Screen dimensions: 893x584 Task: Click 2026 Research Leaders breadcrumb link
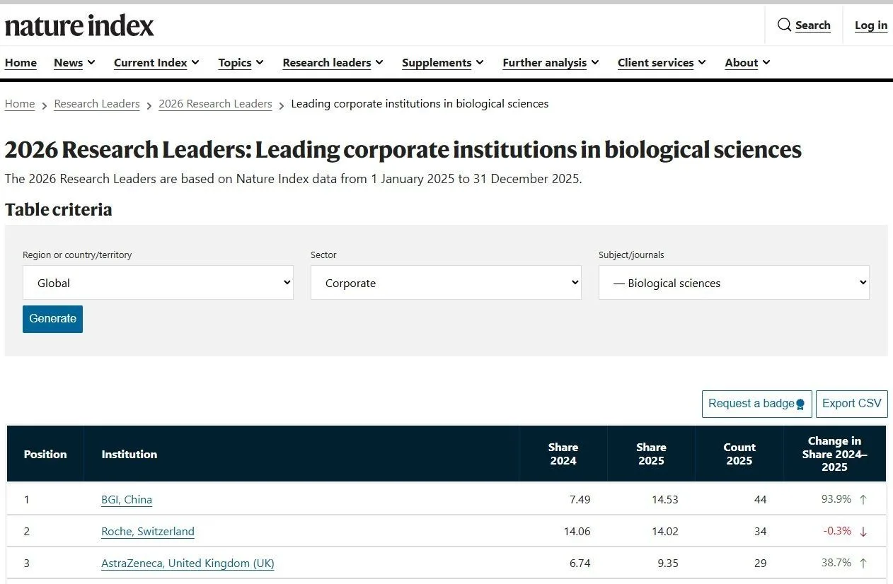(215, 104)
